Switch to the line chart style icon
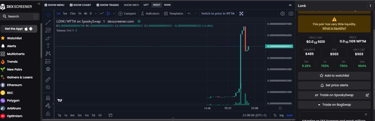Image resolution: width=375 pixels, height=121 pixels. 102,14
